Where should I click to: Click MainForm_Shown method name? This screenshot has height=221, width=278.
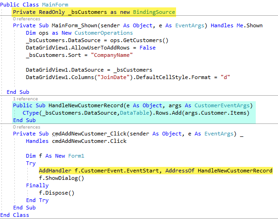75,25
